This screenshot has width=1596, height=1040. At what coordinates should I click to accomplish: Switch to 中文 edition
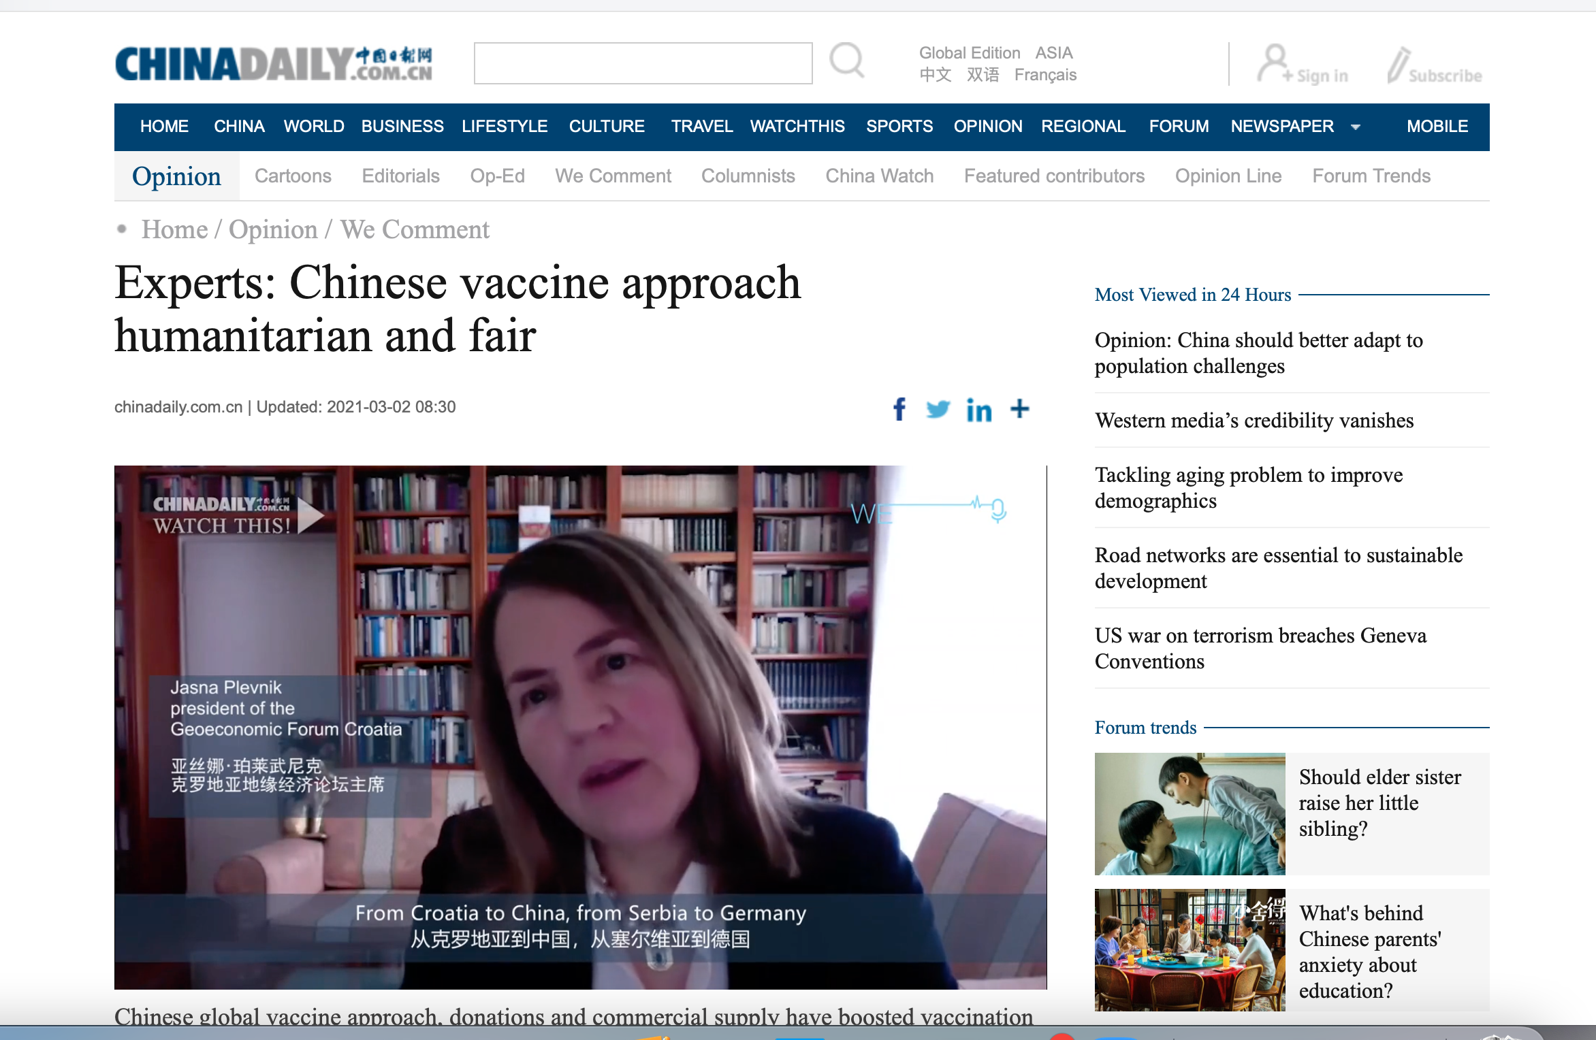tap(936, 75)
